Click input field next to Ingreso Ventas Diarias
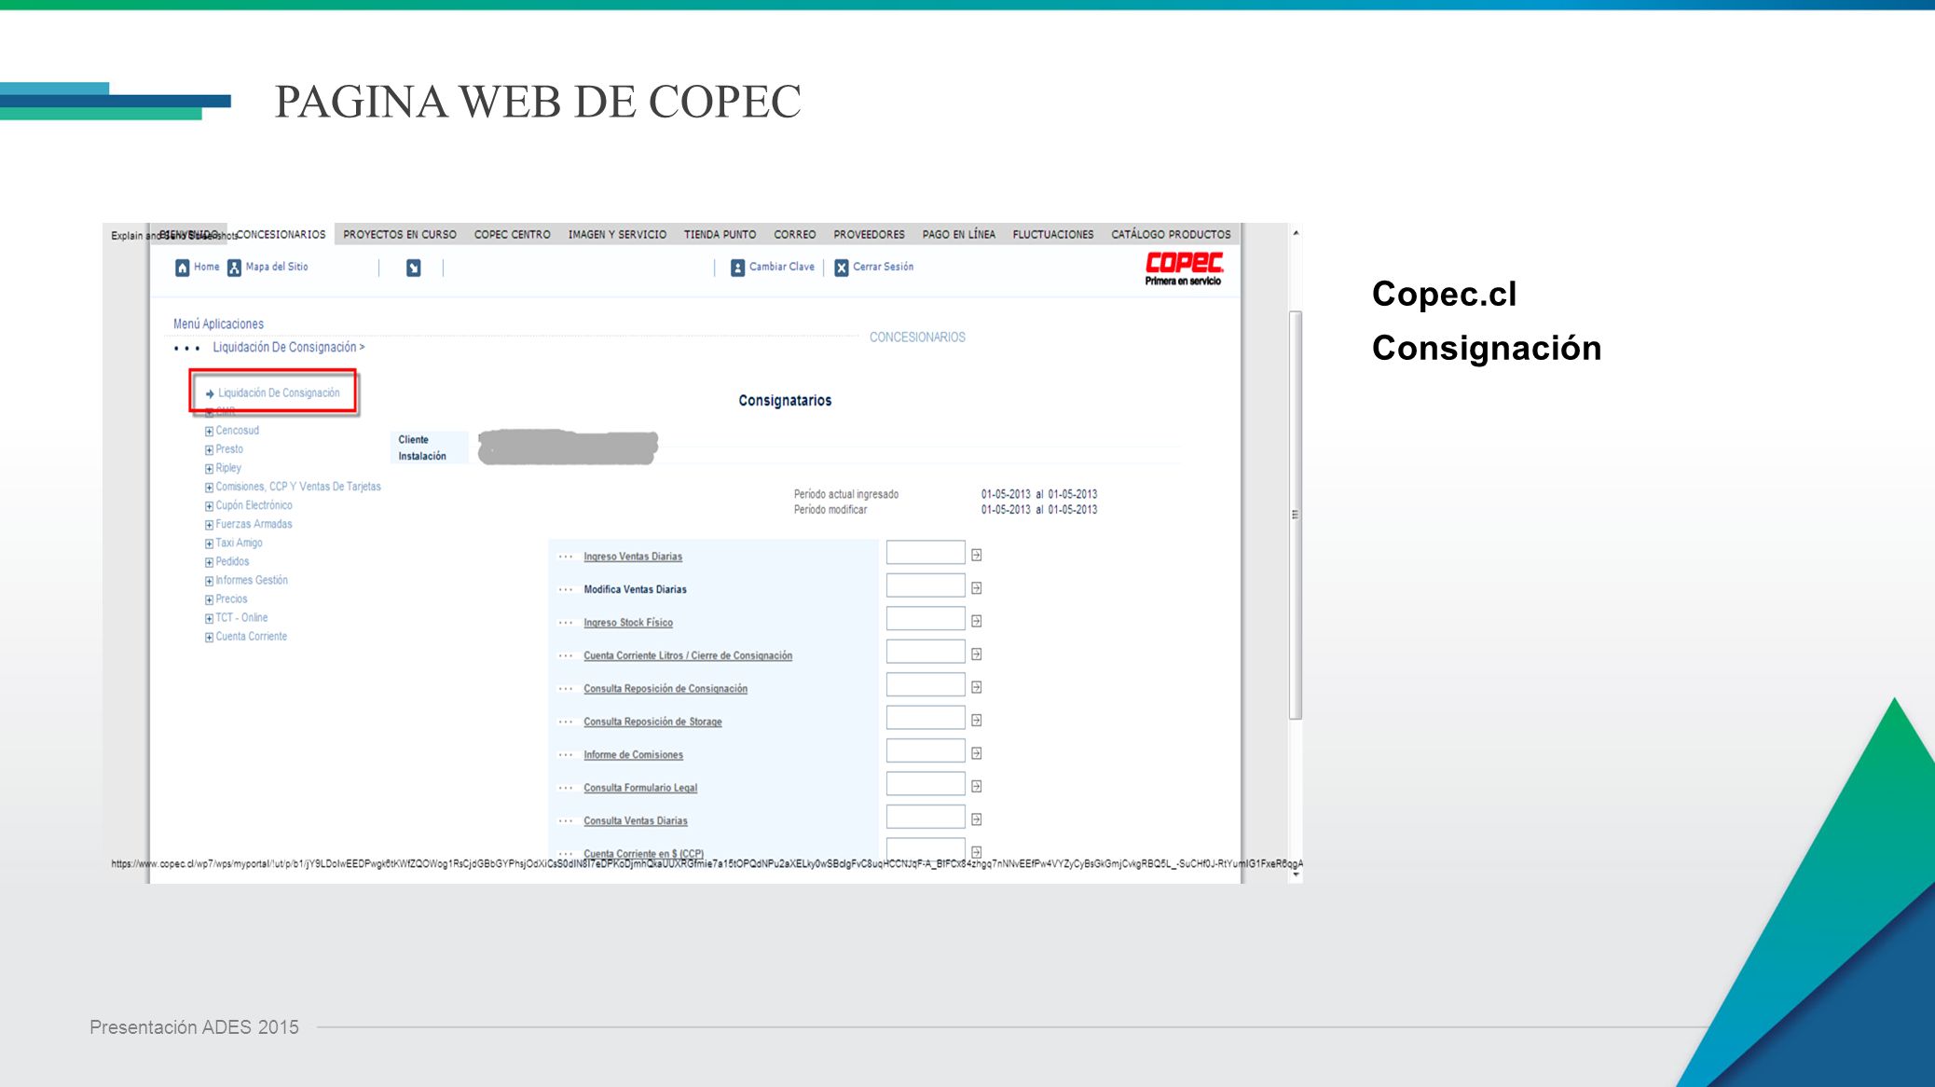 point(926,553)
